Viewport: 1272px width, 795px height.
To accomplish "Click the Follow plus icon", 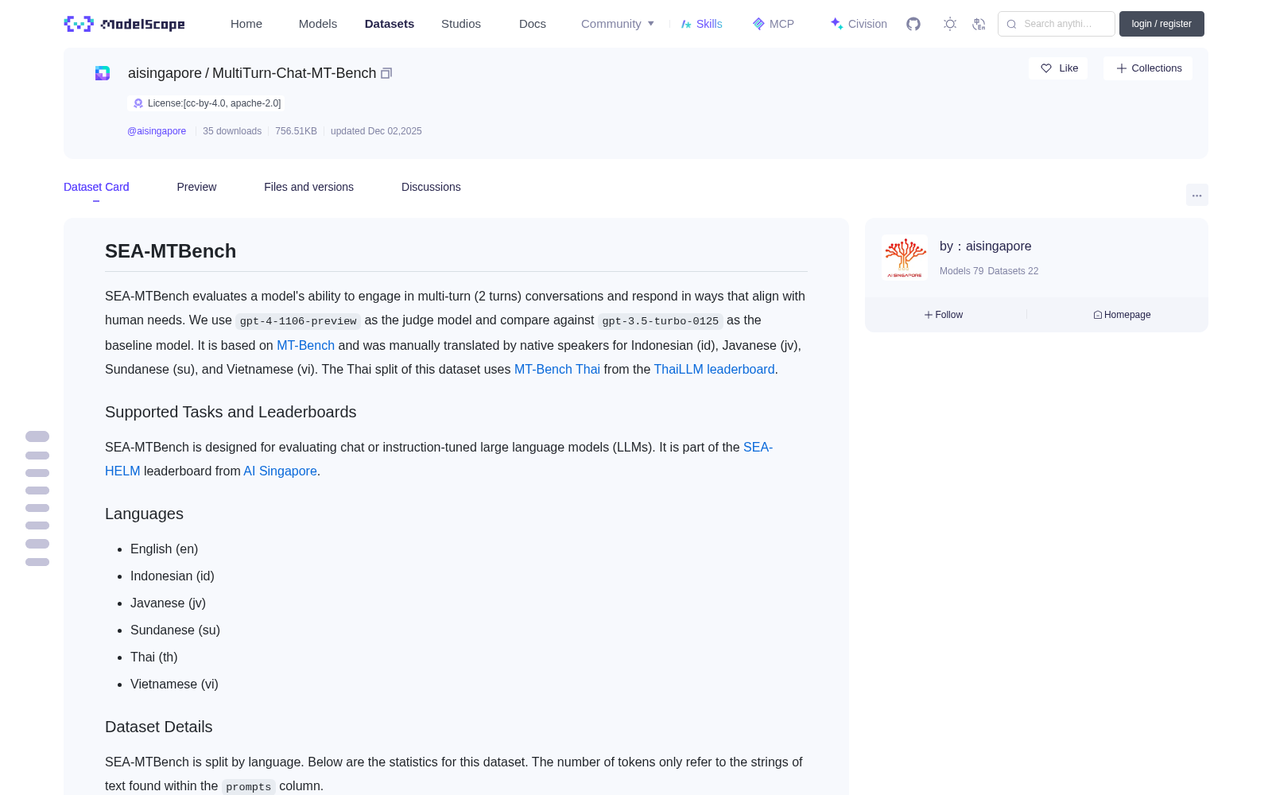I will coord(929,315).
